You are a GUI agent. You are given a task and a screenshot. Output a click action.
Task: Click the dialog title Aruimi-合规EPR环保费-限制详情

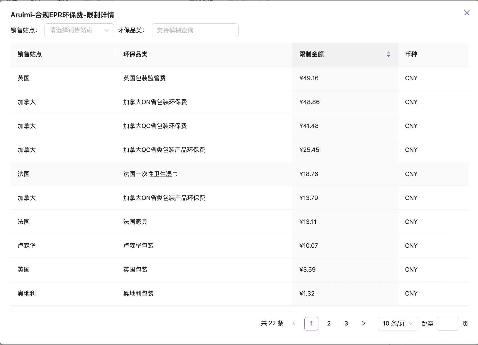[62, 15]
